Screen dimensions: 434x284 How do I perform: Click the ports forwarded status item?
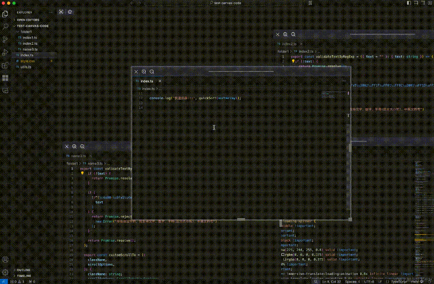(x=32, y=282)
